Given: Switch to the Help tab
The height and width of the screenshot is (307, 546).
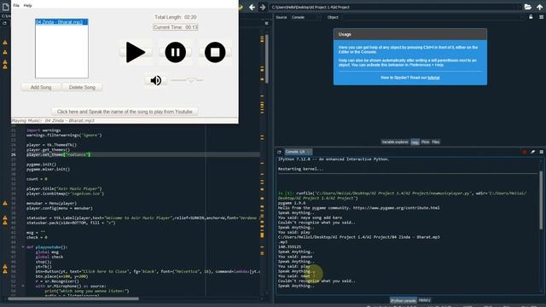Looking at the screenshot, I should pyautogui.click(x=415, y=142).
